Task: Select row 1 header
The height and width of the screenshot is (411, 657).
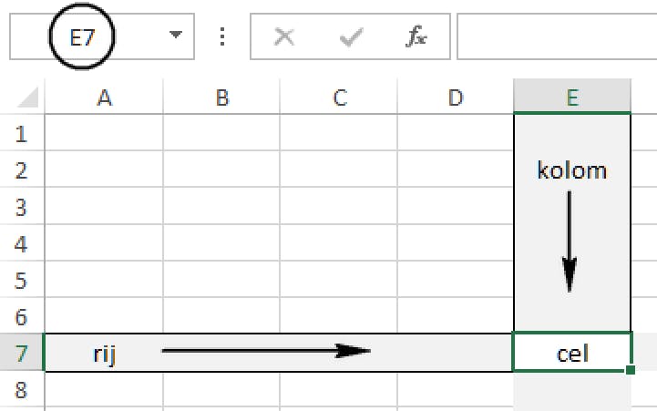Action: pos(22,134)
